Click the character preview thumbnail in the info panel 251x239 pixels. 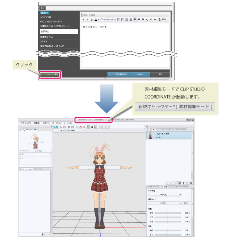point(35,141)
